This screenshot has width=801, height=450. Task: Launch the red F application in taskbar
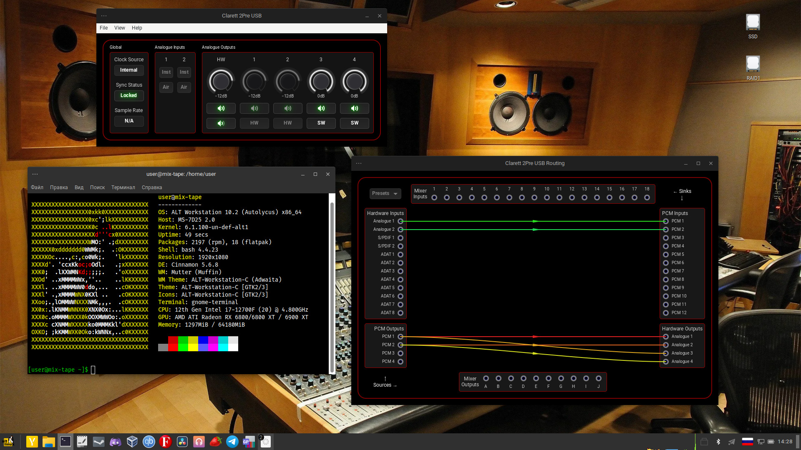click(x=166, y=441)
